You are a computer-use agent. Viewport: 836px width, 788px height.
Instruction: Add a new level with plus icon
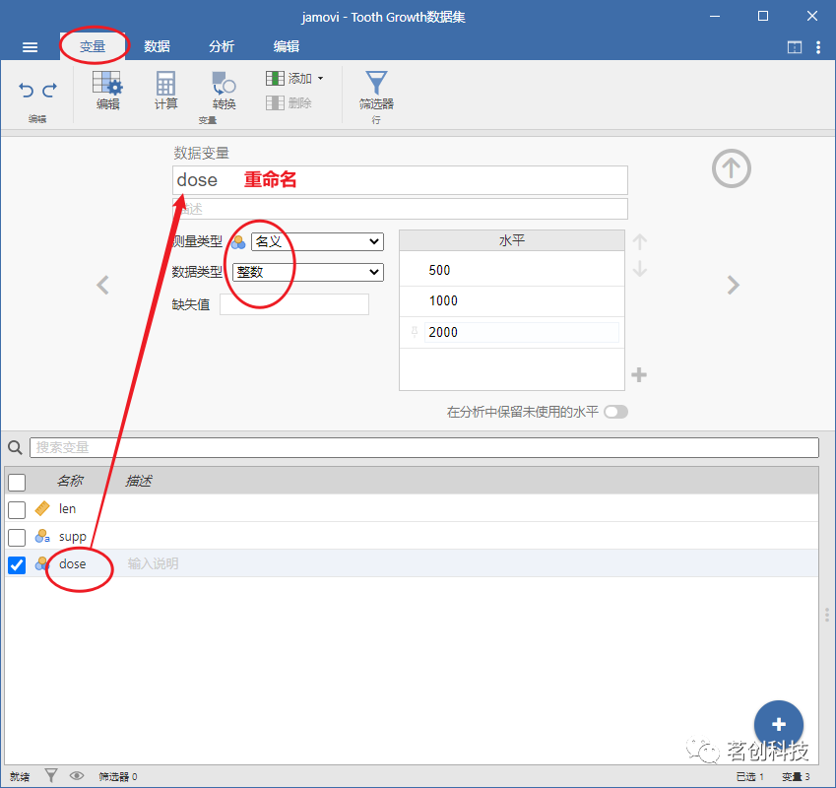pyautogui.click(x=639, y=375)
